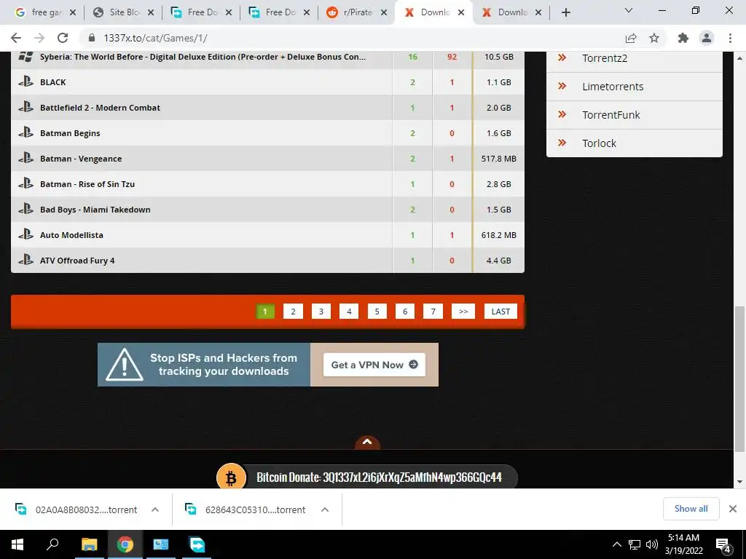Switch to the first 'Free Do' tab
This screenshot has width=746, height=559.
[x=196, y=12]
